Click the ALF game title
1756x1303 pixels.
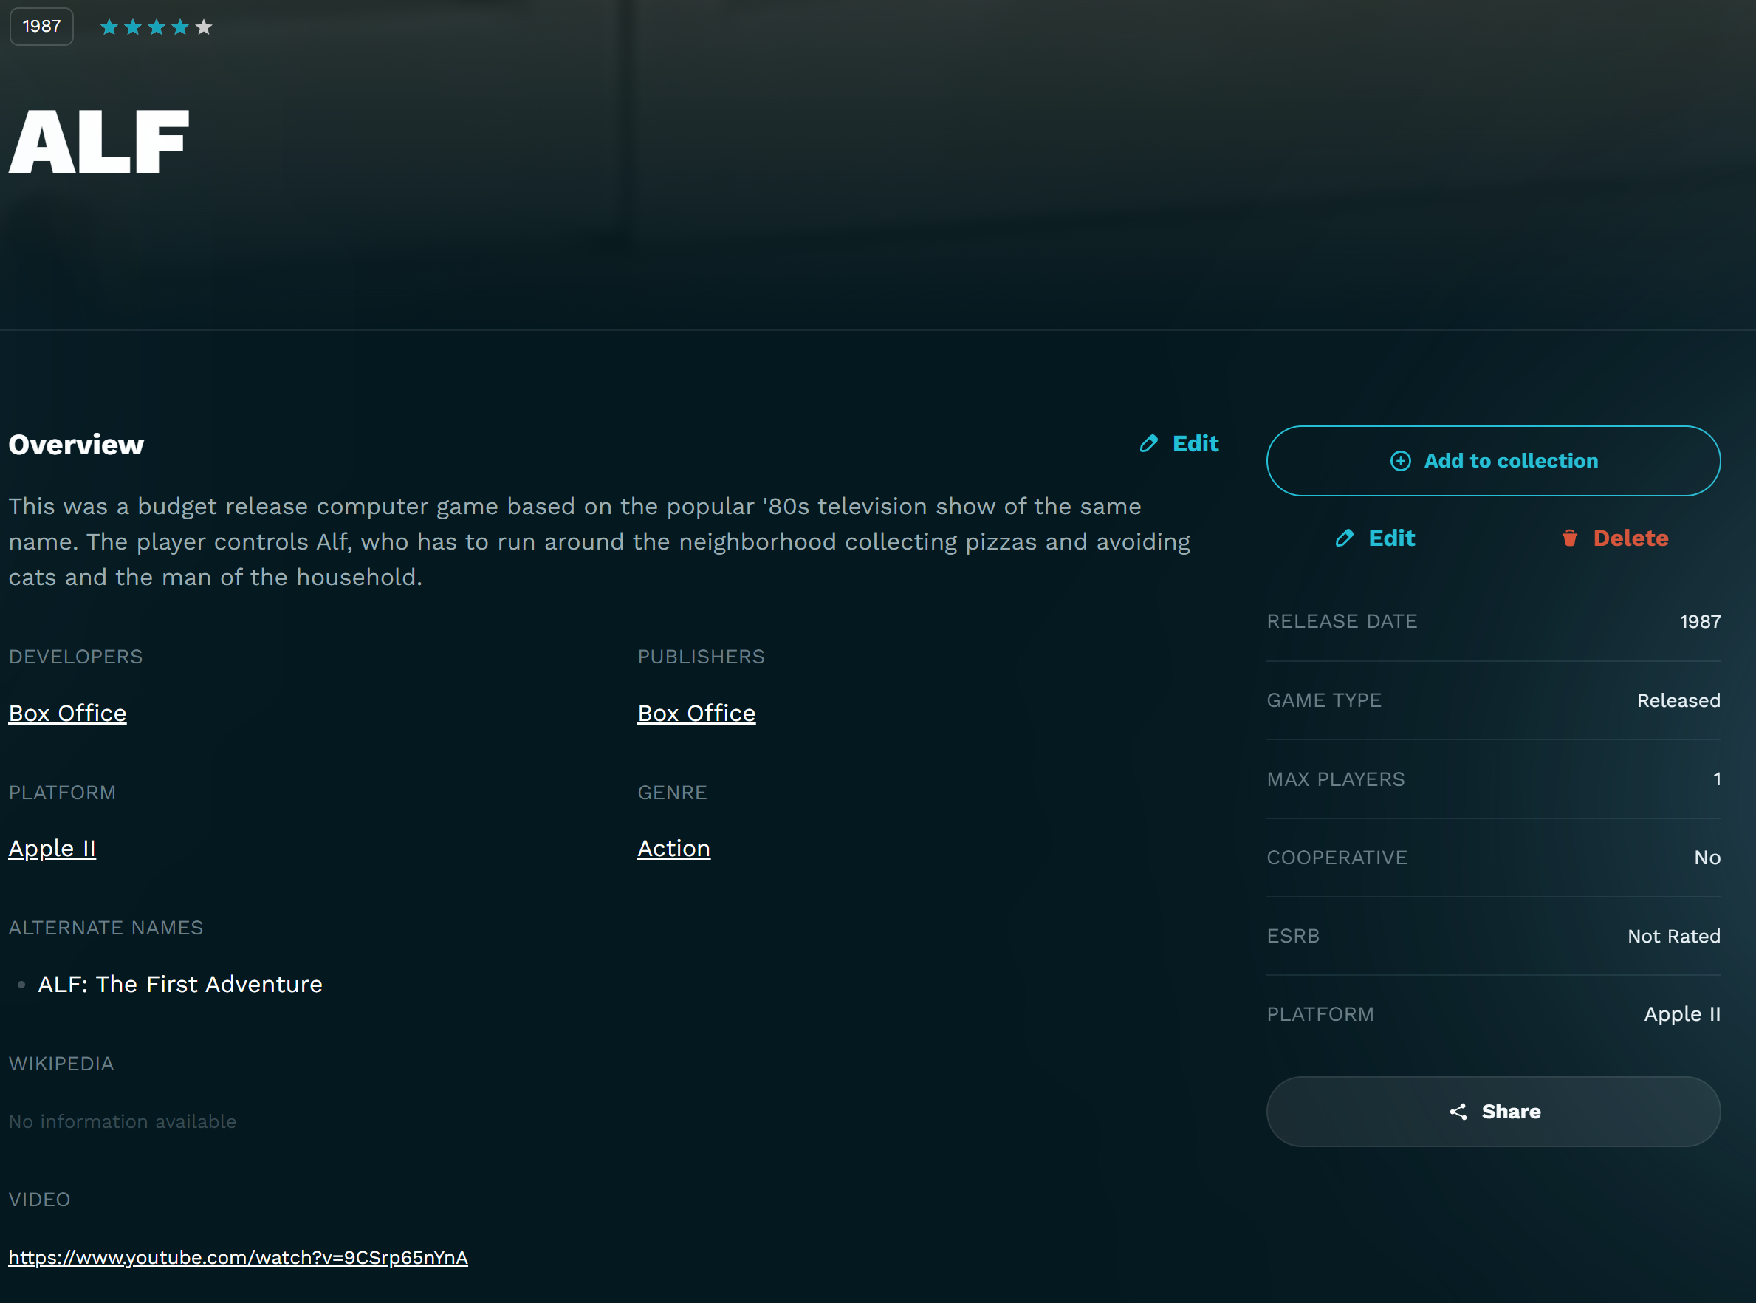pos(100,142)
